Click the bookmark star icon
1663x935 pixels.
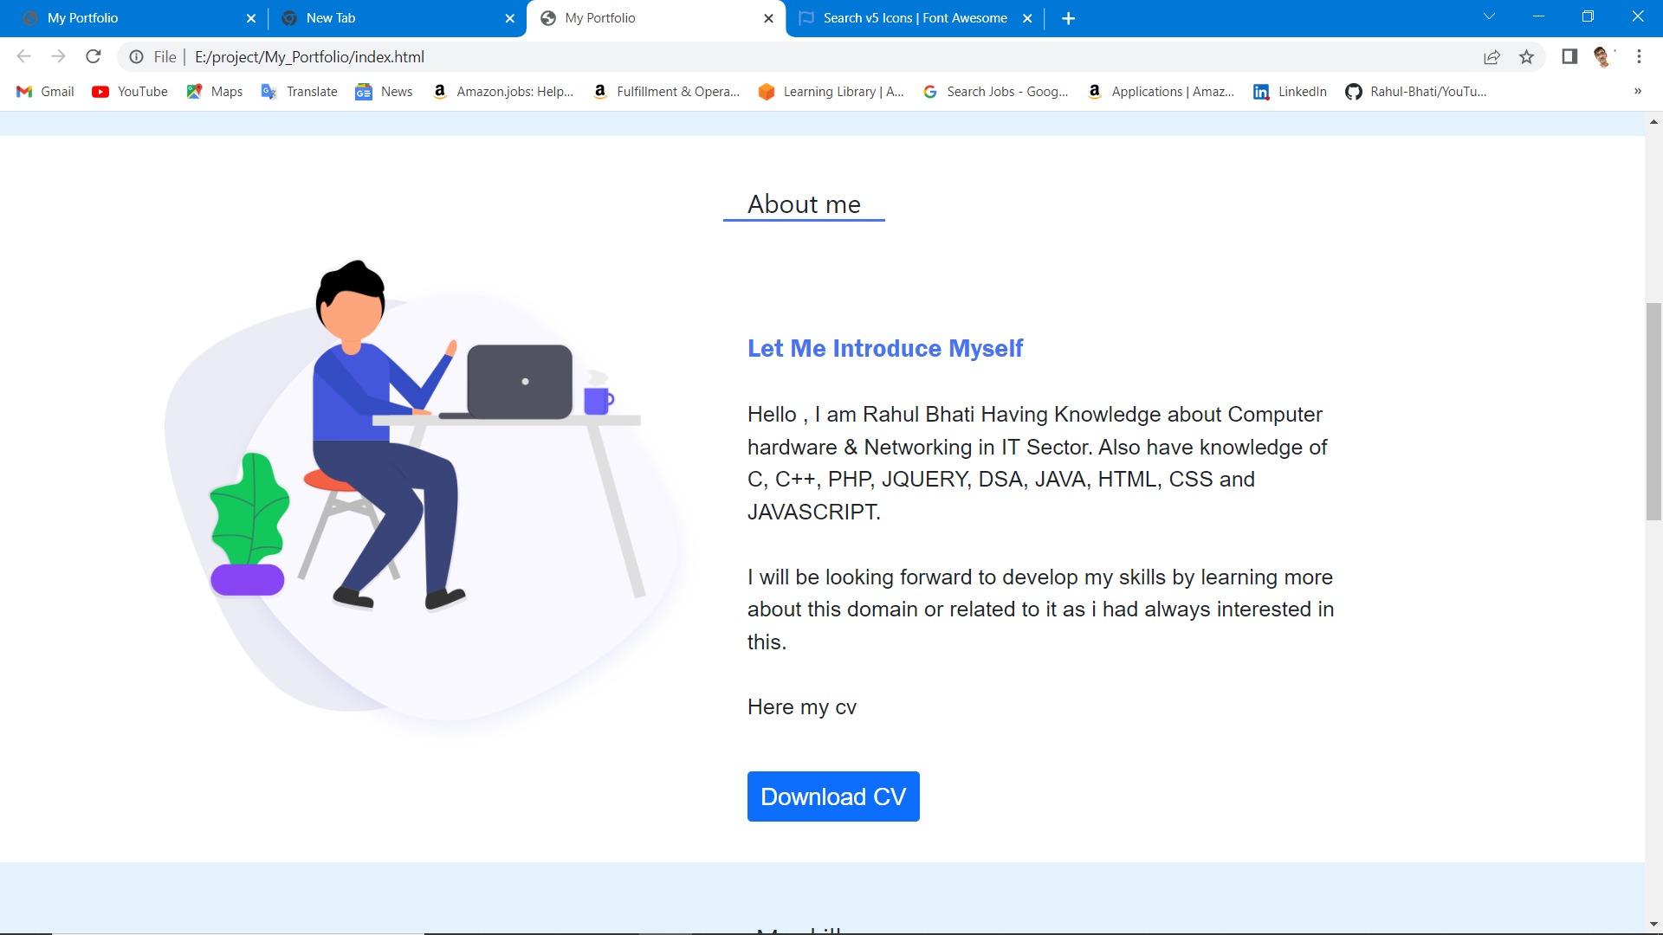coord(1526,56)
